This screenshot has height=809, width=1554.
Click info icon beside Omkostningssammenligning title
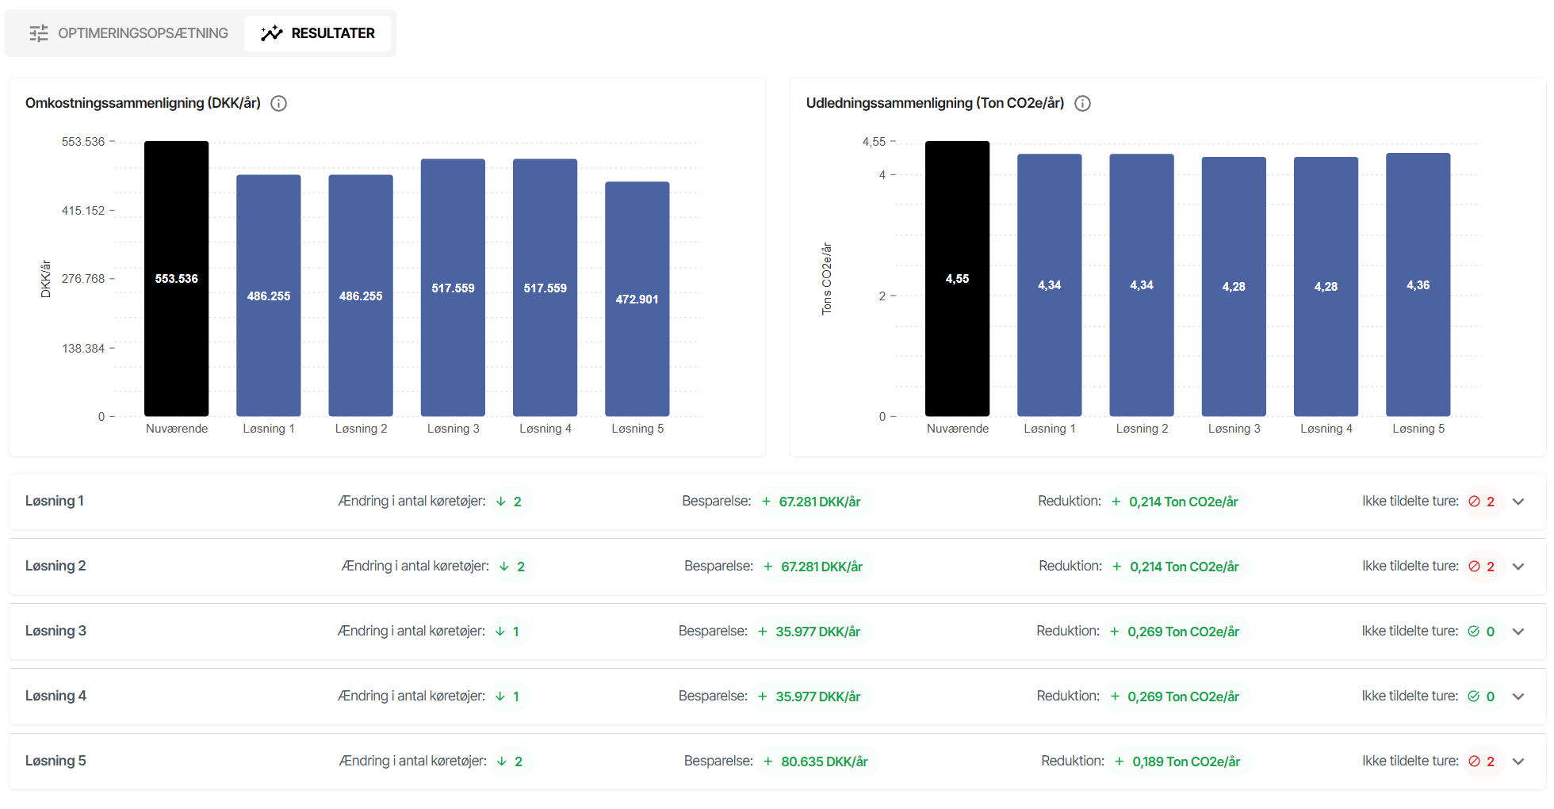point(278,104)
